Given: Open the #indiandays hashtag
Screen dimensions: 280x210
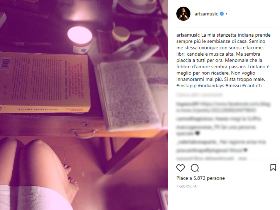Looking at the screenshot, I should 211,86.
